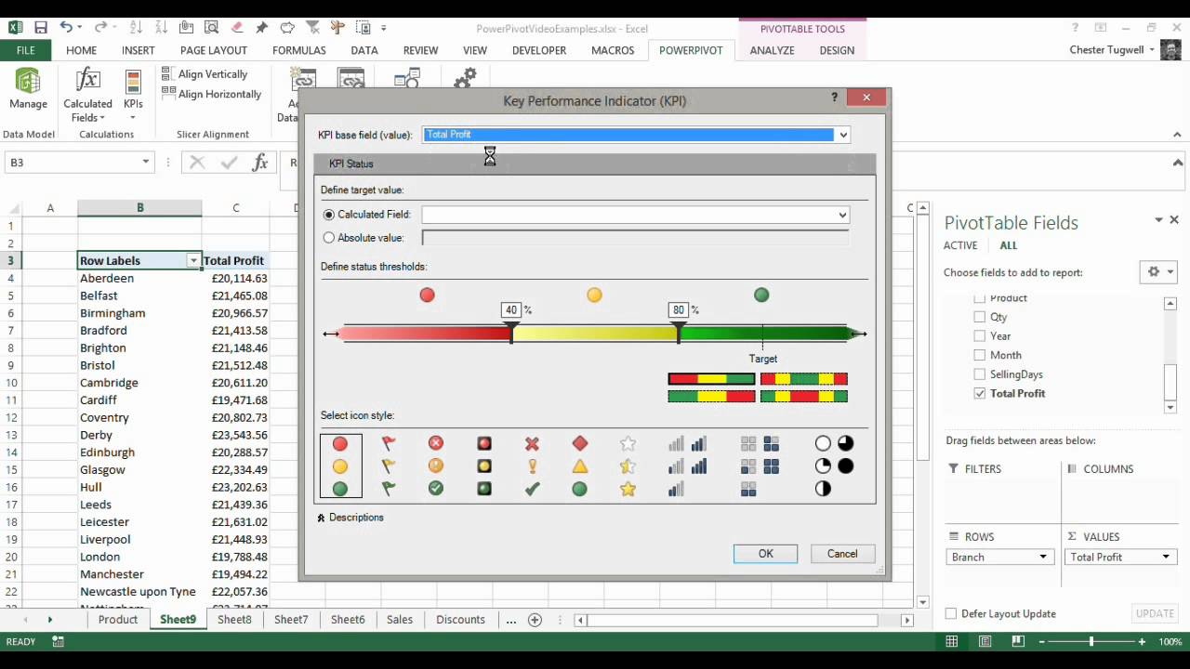Click the macro recording icon beside READY
Image resolution: width=1190 pixels, height=669 pixels.
58,641
